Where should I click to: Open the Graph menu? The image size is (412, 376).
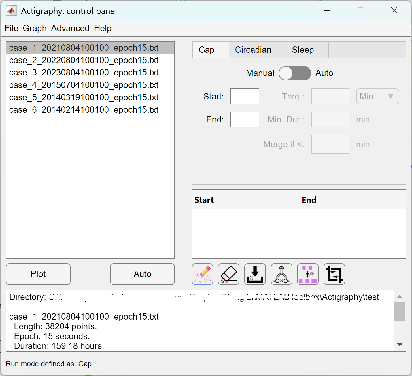tap(34, 28)
